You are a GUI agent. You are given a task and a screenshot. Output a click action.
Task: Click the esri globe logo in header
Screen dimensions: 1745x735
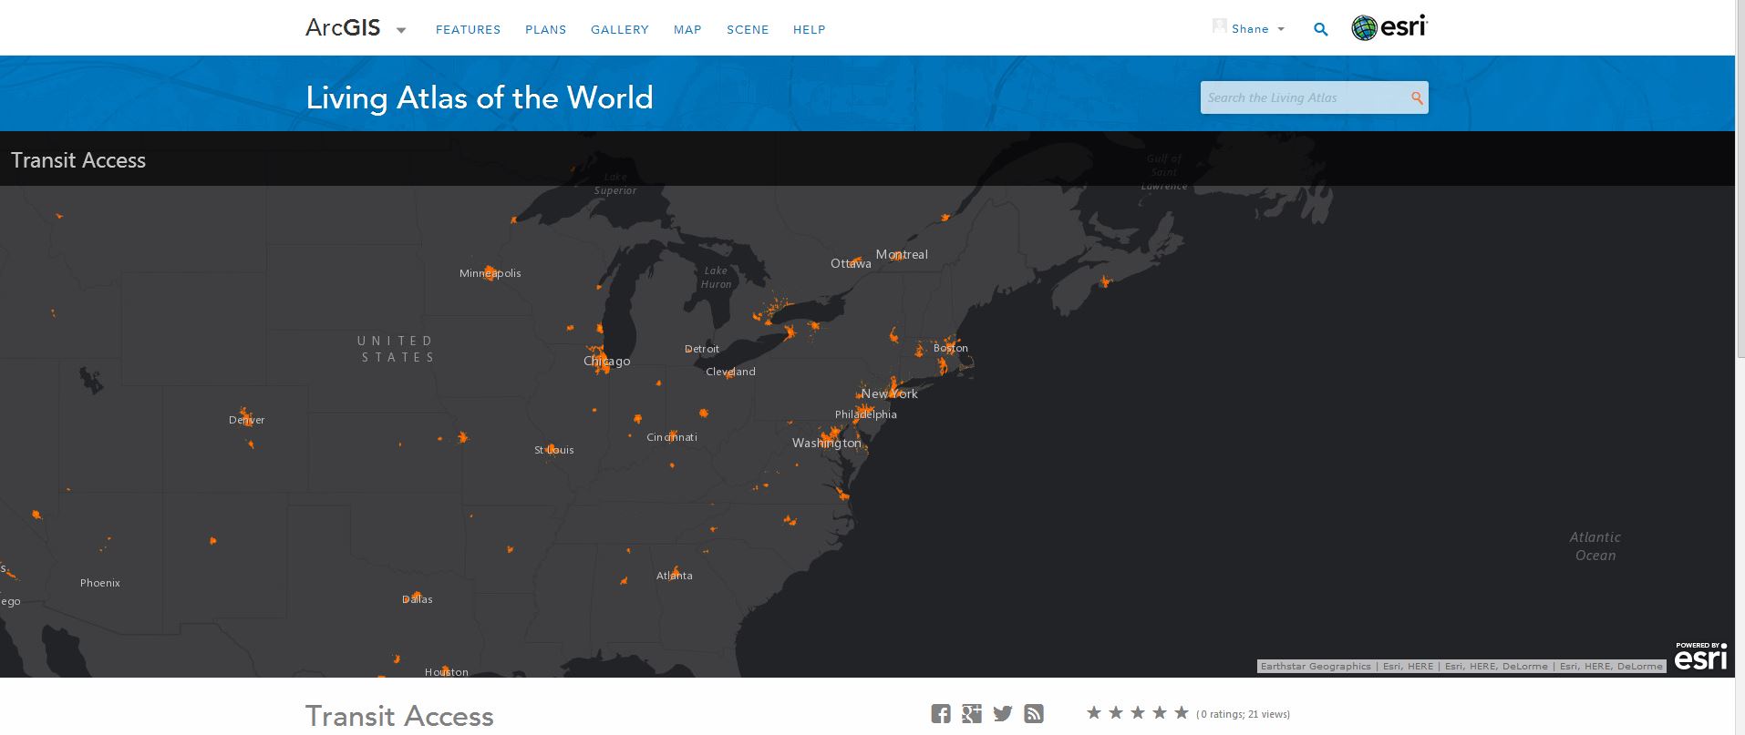pyautogui.click(x=1389, y=28)
